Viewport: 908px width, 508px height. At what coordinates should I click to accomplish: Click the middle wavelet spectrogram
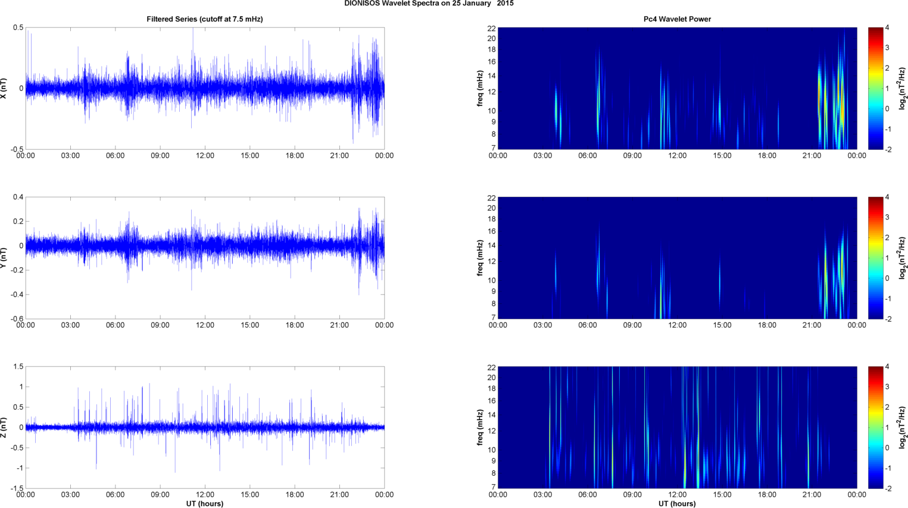coord(677,258)
